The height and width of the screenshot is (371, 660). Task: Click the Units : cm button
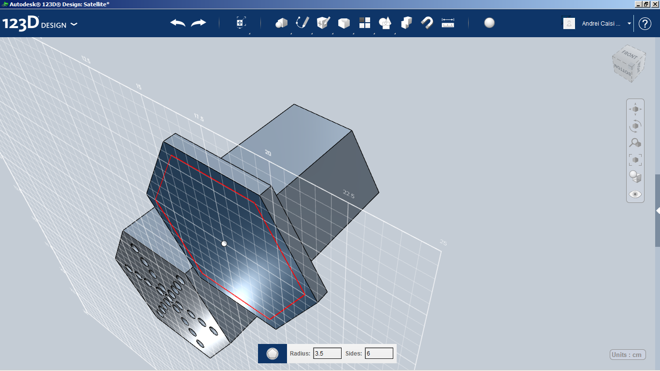pyautogui.click(x=628, y=355)
